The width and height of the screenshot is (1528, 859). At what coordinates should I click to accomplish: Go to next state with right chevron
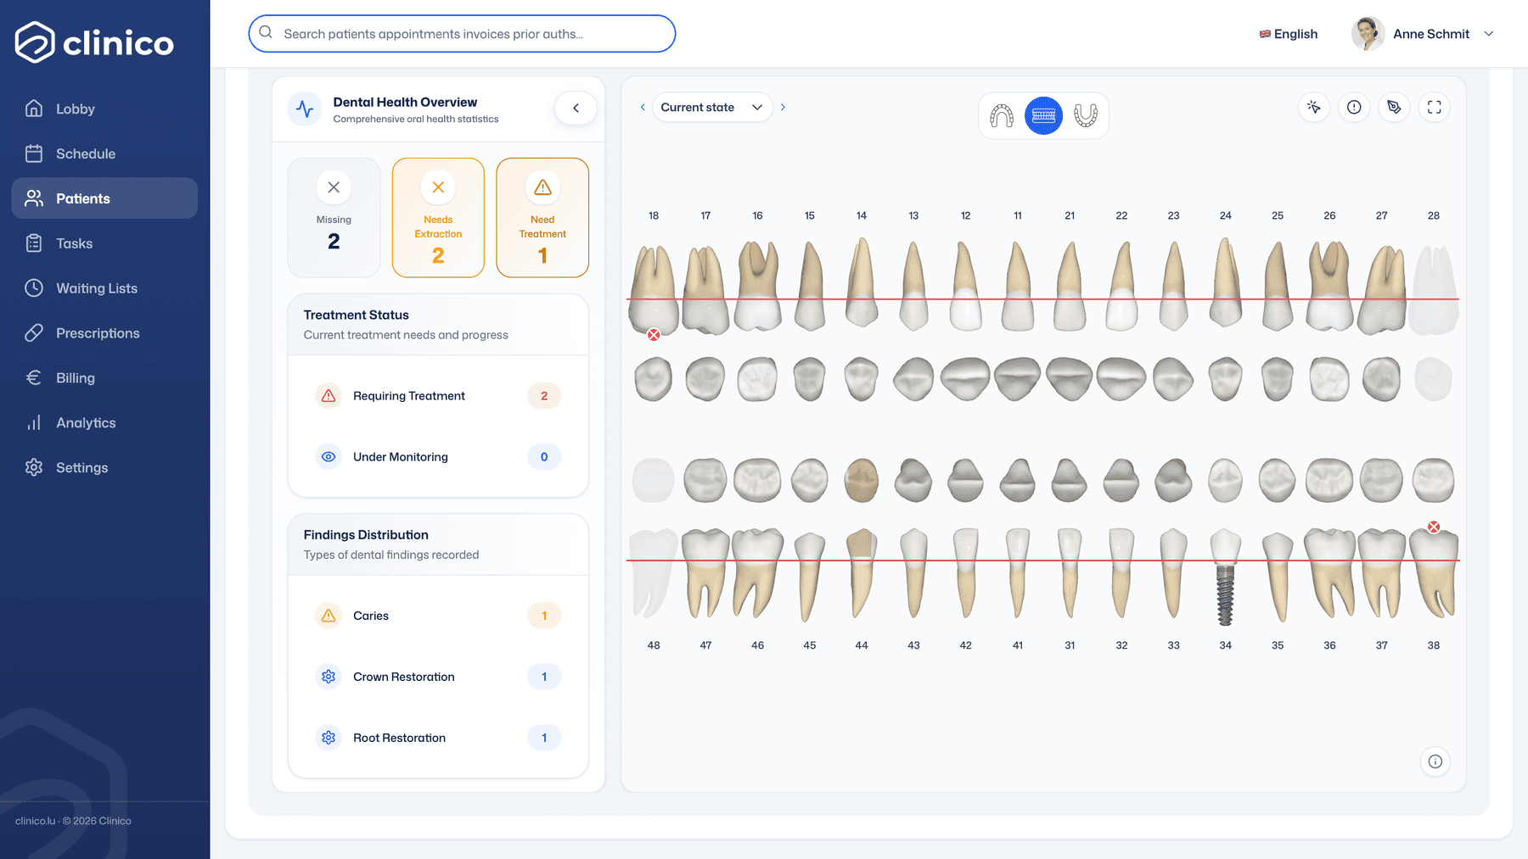783,108
